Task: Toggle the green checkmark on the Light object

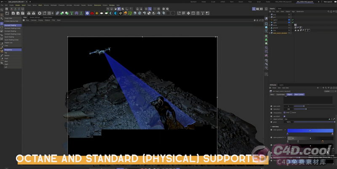Action: tap(293, 23)
